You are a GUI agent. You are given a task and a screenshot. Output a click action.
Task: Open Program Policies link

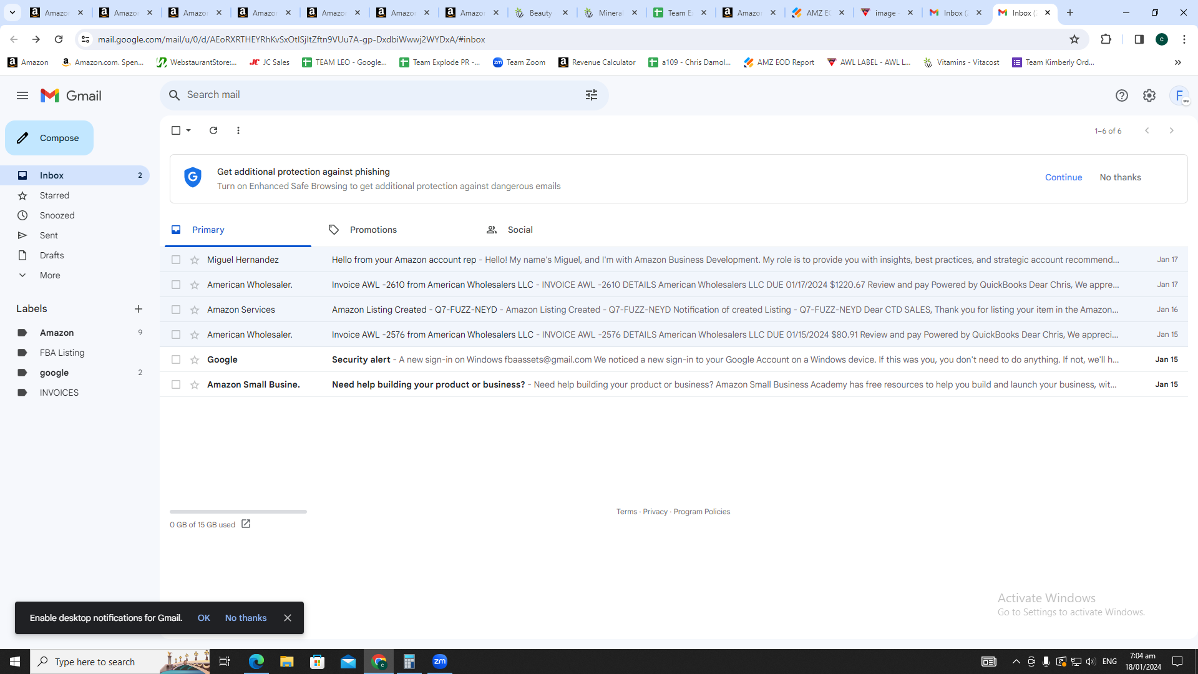pyautogui.click(x=702, y=512)
